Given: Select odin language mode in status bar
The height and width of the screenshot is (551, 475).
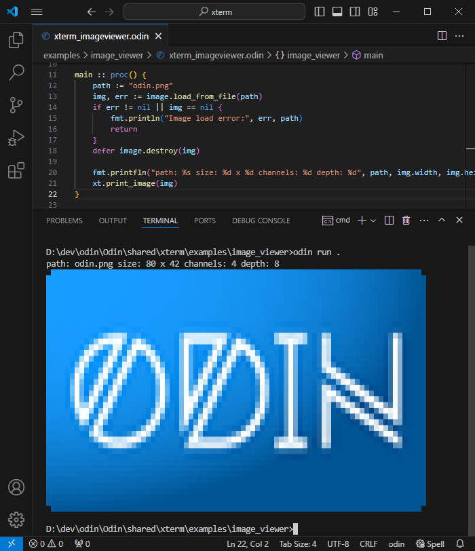Looking at the screenshot, I should tap(396, 544).
